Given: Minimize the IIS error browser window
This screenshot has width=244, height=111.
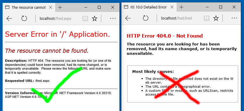Looking at the screenshot, I should 207,7.
